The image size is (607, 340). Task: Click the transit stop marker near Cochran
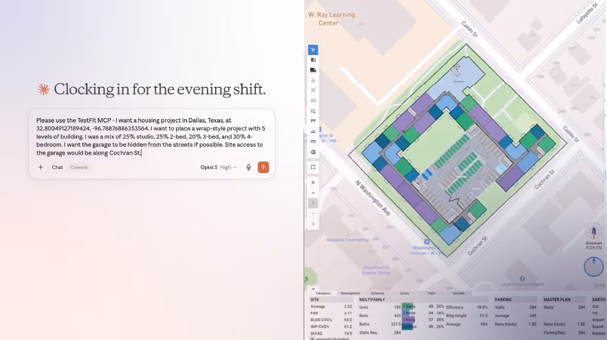tap(426, 242)
